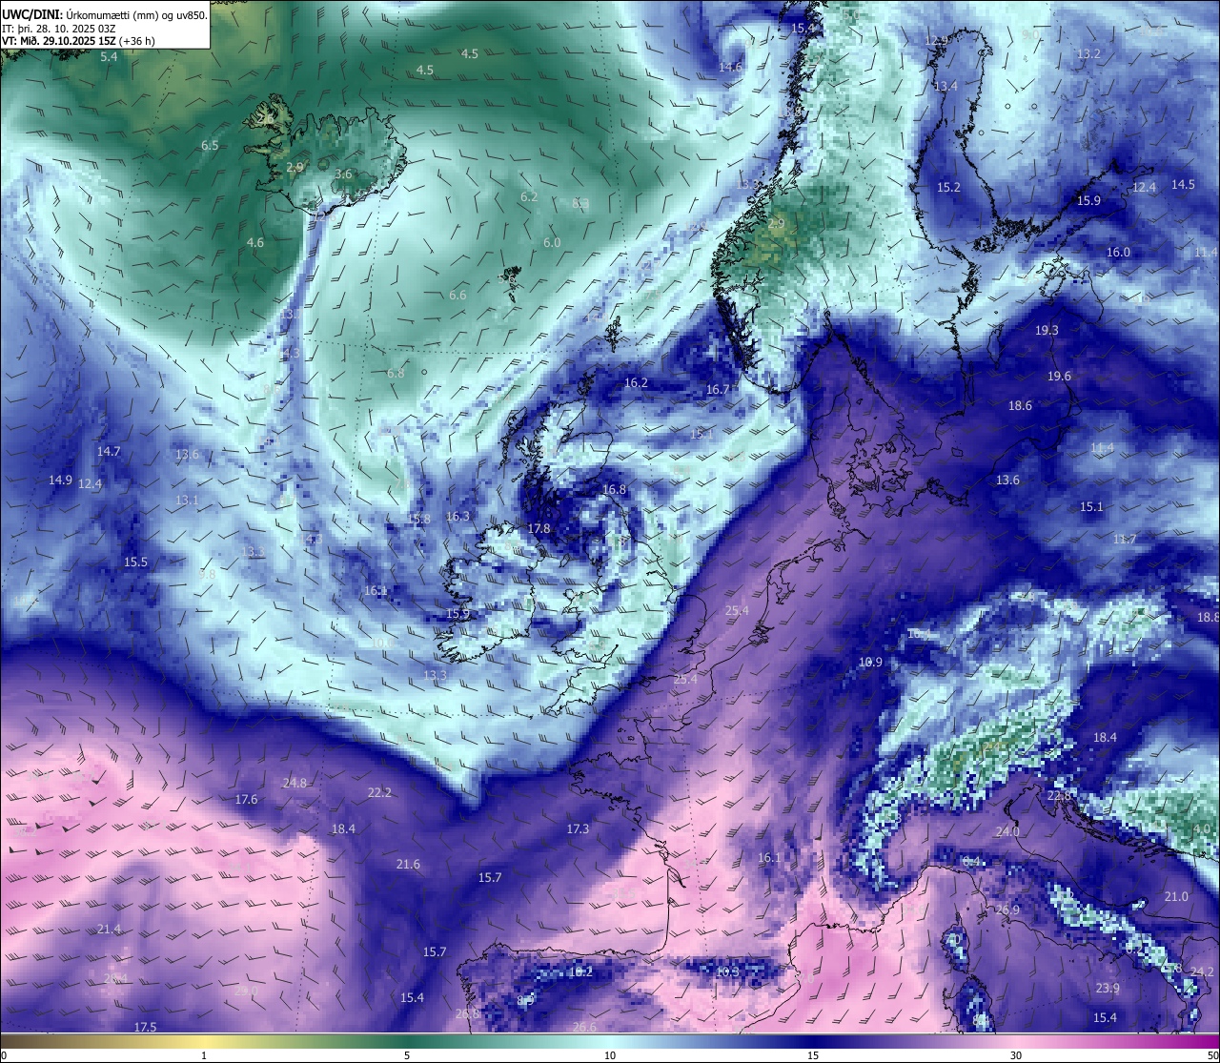Click the 18.8 value label
Image resolution: width=1220 pixels, height=1063 pixels.
click(x=1208, y=617)
